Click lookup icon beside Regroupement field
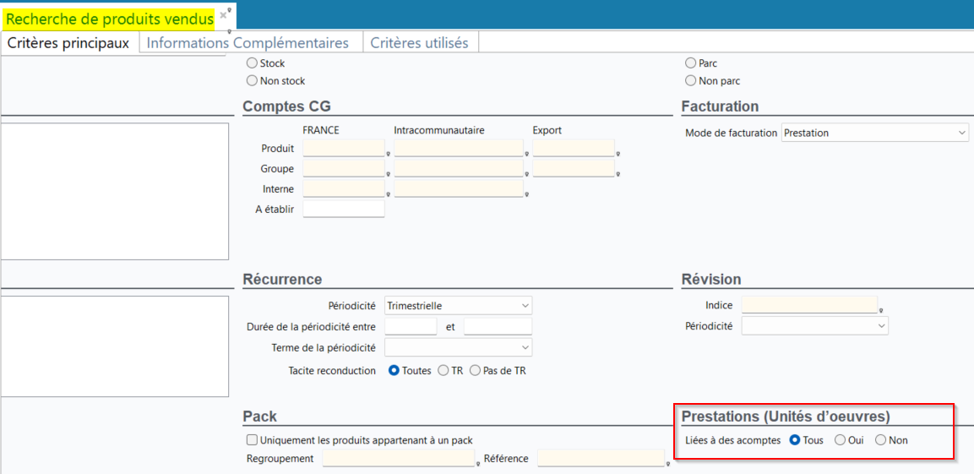The height and width of the screenshot is (474, 974). click(478, 464)
